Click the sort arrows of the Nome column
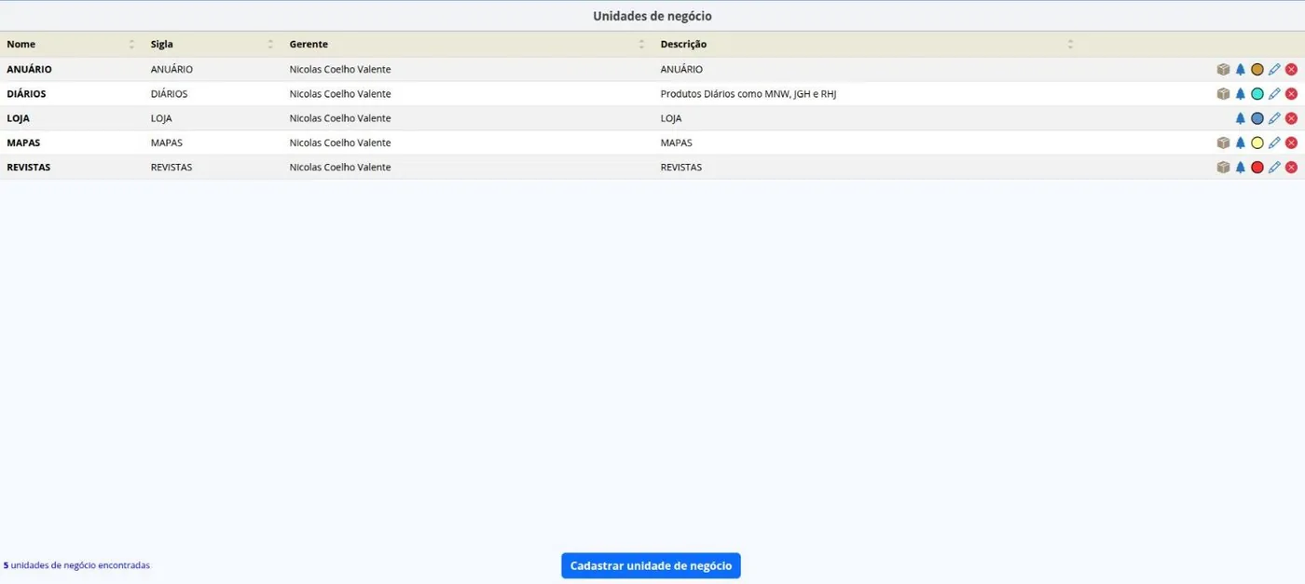Image resolution: width=1305 pixels, height=584 pixels. 131,44
